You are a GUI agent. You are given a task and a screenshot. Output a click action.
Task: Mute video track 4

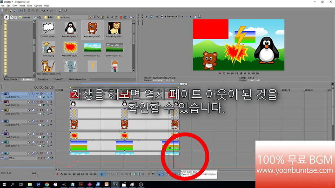tap(47, 121)
